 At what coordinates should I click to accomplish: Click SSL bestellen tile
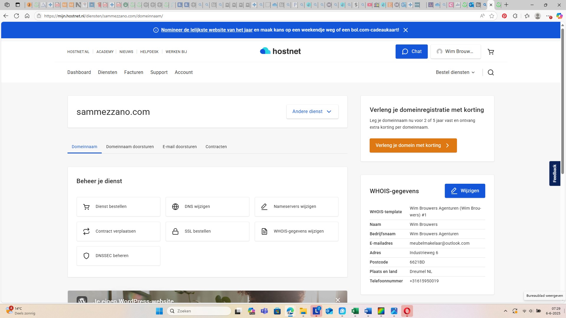point(208,231)
